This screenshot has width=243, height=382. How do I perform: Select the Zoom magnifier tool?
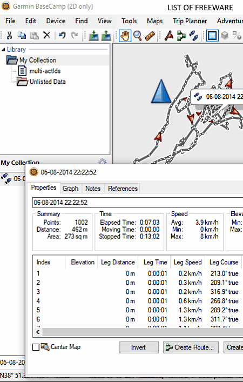click(x=138, y=36)
